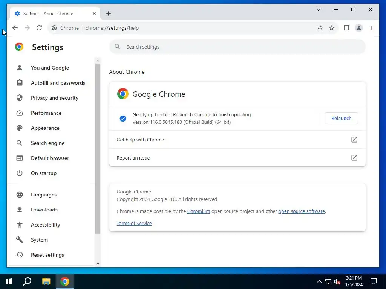
Task: Click the sidebar scrollbar up arrow
Action: click(98, 61)
